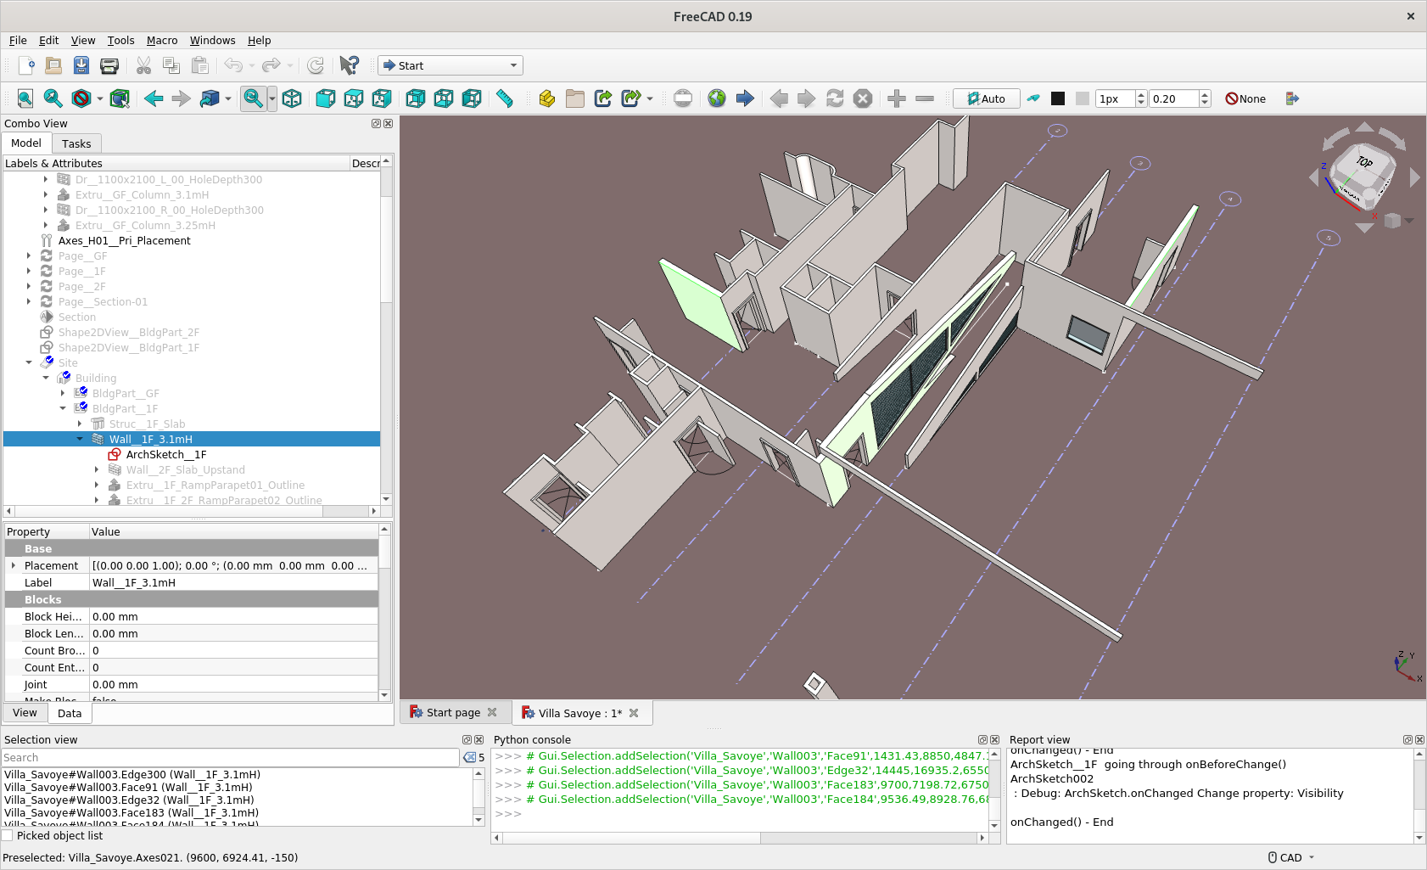Expand the BldgPart__GF node
Screen dimensions: 1427x870
coord(63,393)
